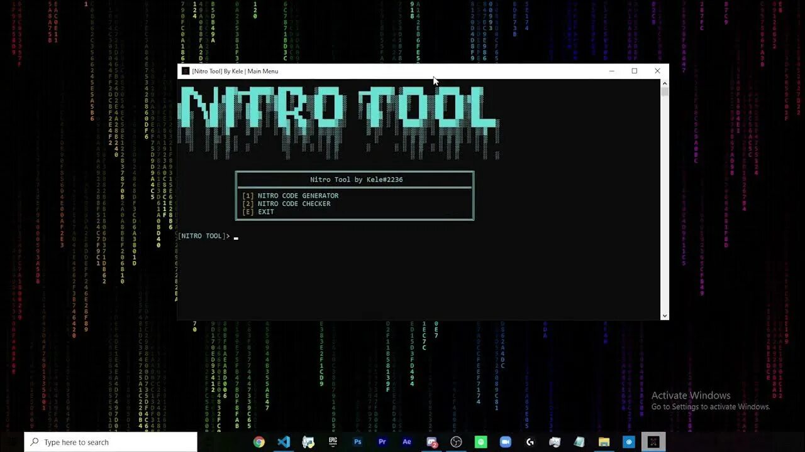This screenshot has height=452, width=805.
Task: Click the Windows search box
Action: pos(111,442)
